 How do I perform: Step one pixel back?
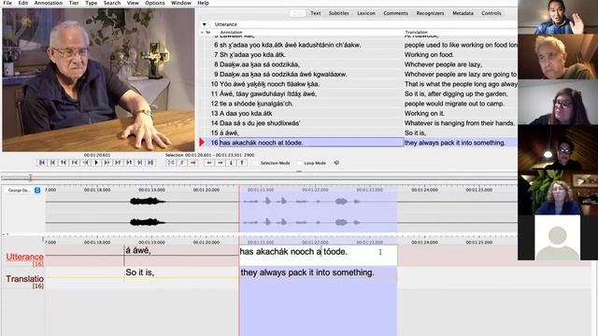click(x=85, y=162)
